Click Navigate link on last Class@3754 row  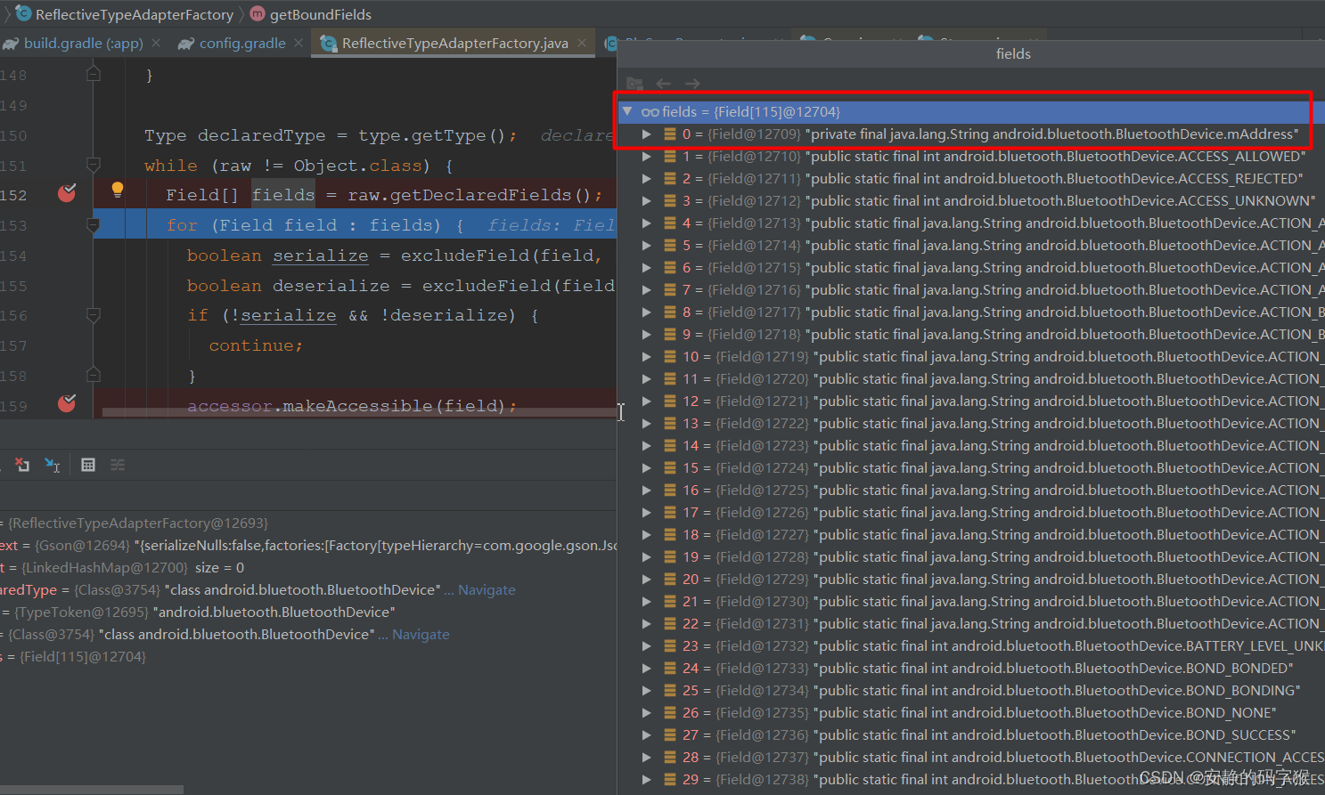[x=421, y=634]
